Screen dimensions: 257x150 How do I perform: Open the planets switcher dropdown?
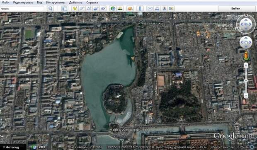pos(130,9)
